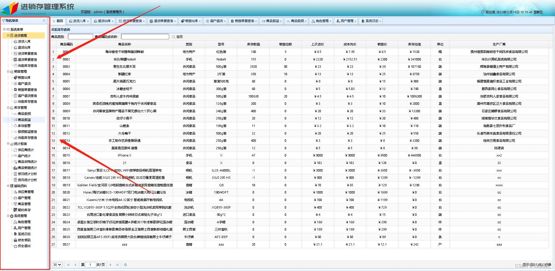Image resolution: width=555 pixels, height=271 pixels.
Task: Open page size dropdown showing 30
Action: [x=57, y=265]
